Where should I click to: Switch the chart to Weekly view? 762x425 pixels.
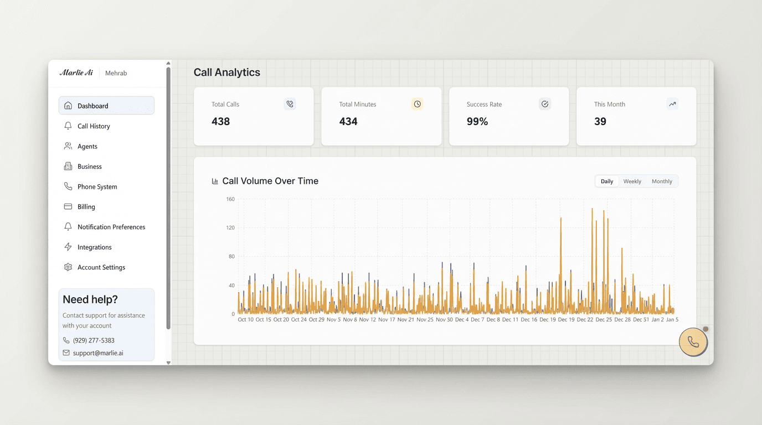coord(632,181)
